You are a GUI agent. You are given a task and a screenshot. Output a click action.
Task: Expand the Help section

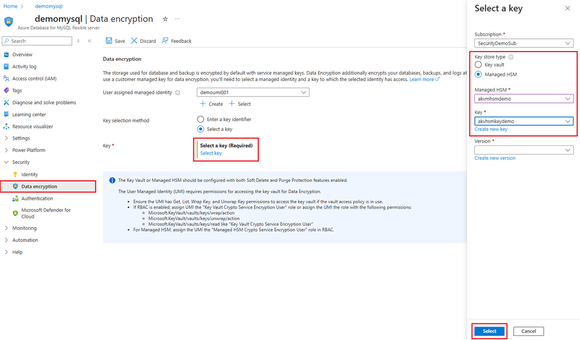[6, 252]
